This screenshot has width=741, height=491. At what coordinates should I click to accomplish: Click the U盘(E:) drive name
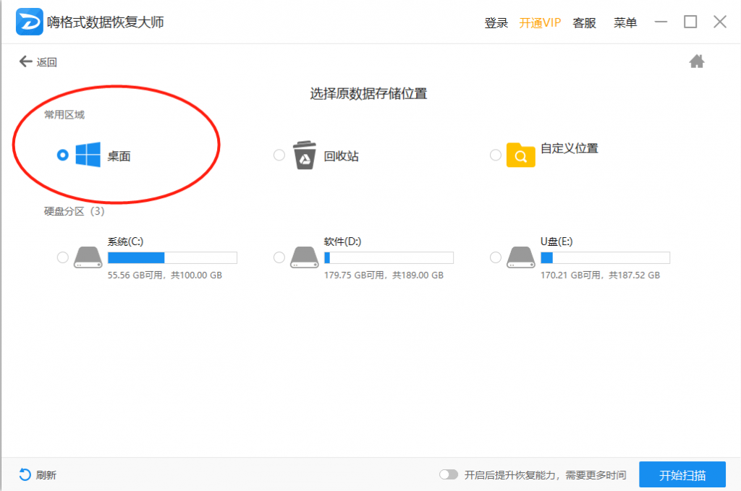point(556,242)
